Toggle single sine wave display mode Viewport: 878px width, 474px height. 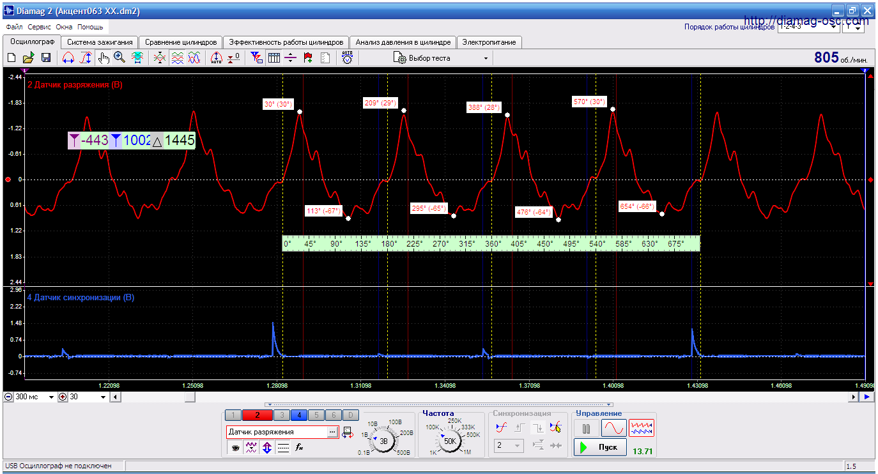(613, 428)
